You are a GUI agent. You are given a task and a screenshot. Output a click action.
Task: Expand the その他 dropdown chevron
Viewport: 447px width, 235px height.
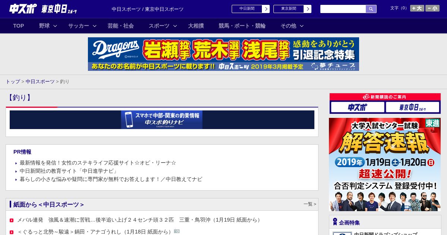click(302, 26)
